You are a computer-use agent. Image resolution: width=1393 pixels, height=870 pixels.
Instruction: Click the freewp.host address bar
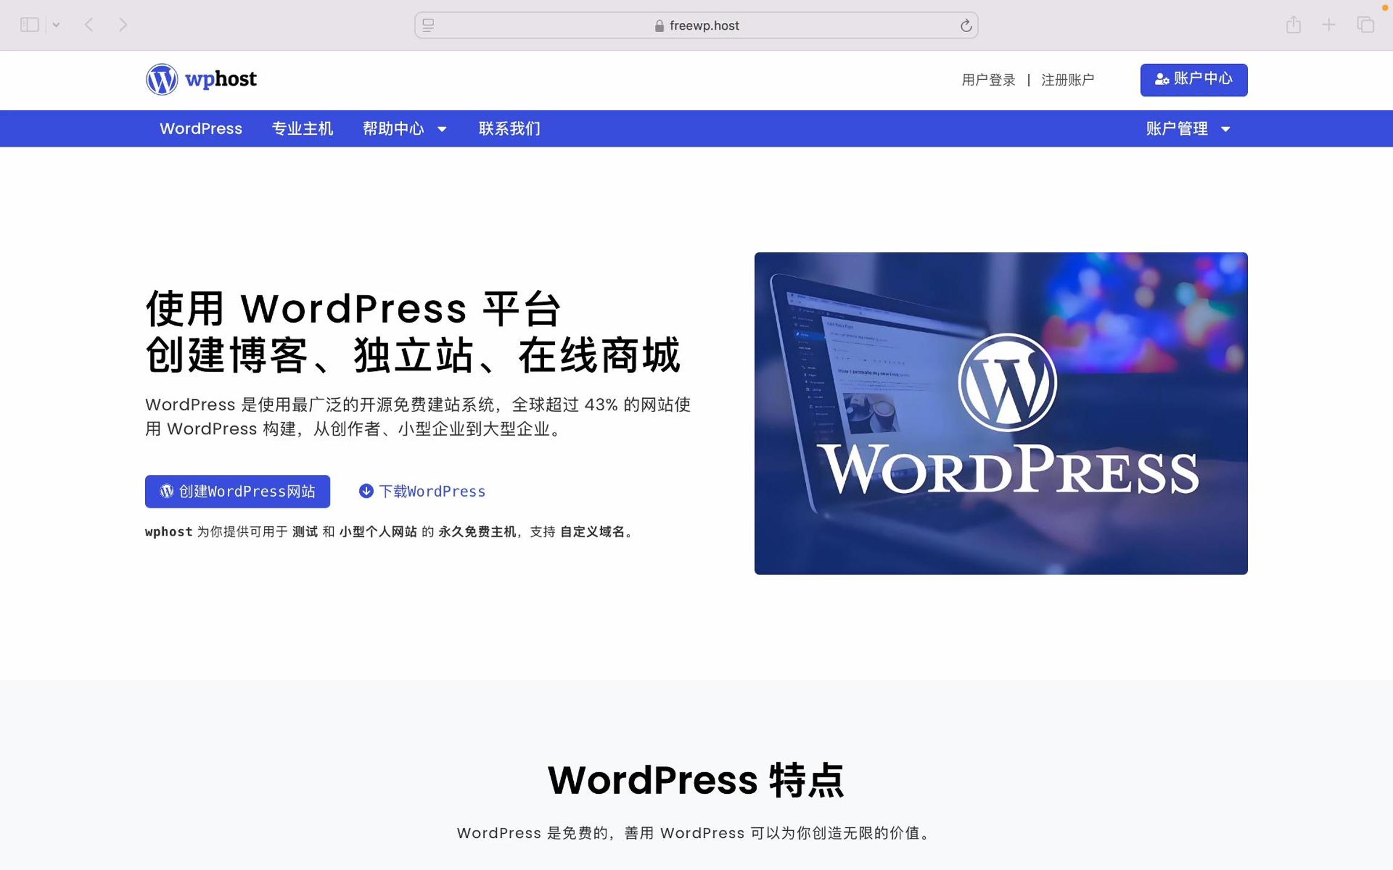[x=696, y=25]
